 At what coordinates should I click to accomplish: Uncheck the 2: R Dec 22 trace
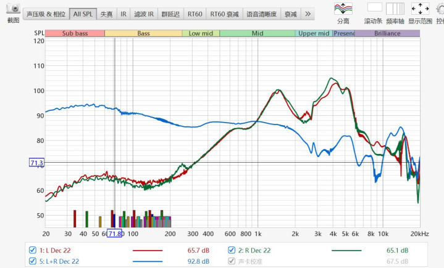[232, 250]
